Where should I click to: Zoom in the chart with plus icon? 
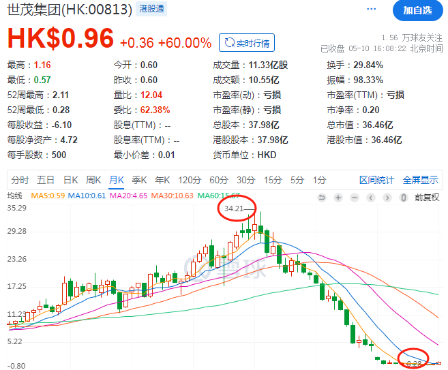[338, 198]
